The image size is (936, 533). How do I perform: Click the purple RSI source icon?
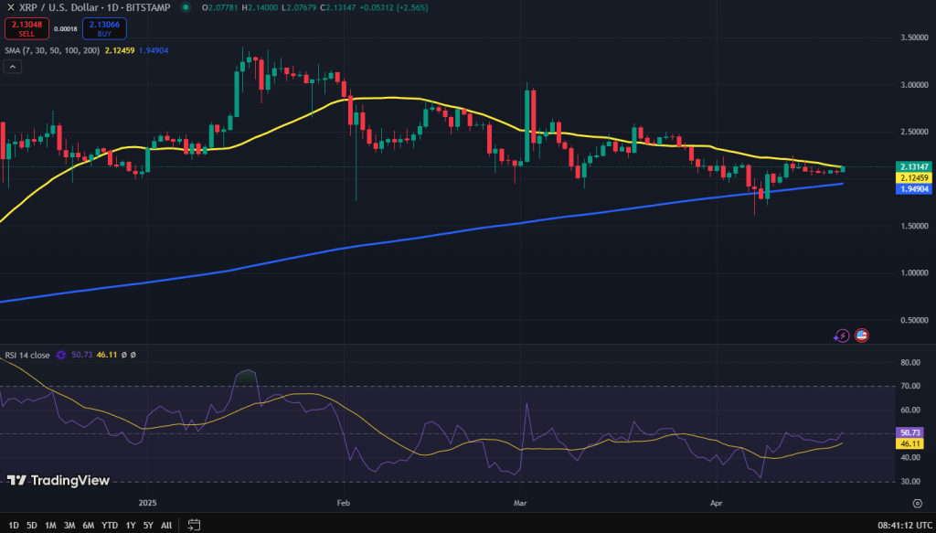[x=60, y=355]
